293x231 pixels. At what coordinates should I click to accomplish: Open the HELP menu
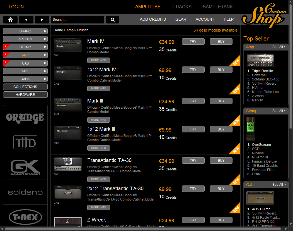pyautogui.click(x=229, y=20)
